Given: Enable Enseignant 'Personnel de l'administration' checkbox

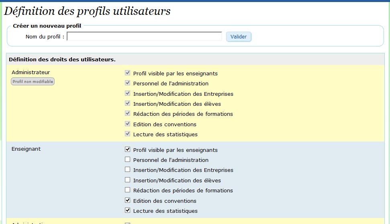Looking at the screenshot, I should click(x=128, y=159).
